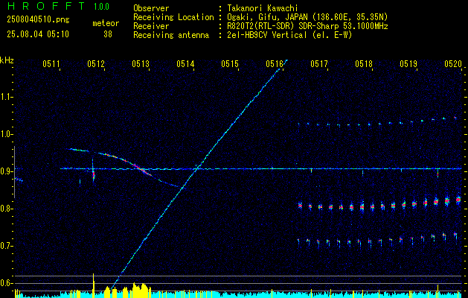Click location Ogaki, Gifu, JAPAN text

tap(307, 17)
